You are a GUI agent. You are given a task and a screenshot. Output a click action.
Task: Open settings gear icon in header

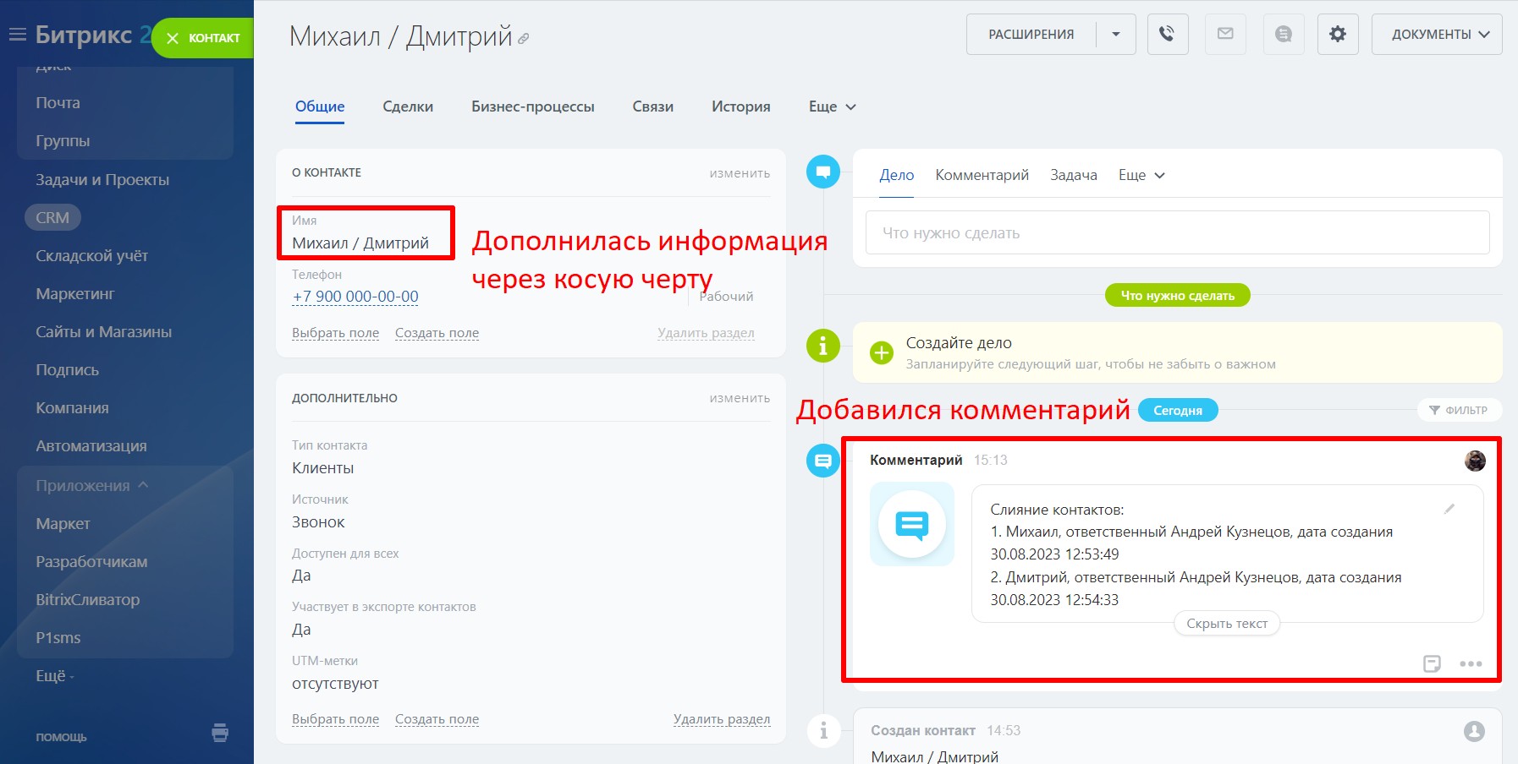pyautogui.click(x=1337, y=35)
